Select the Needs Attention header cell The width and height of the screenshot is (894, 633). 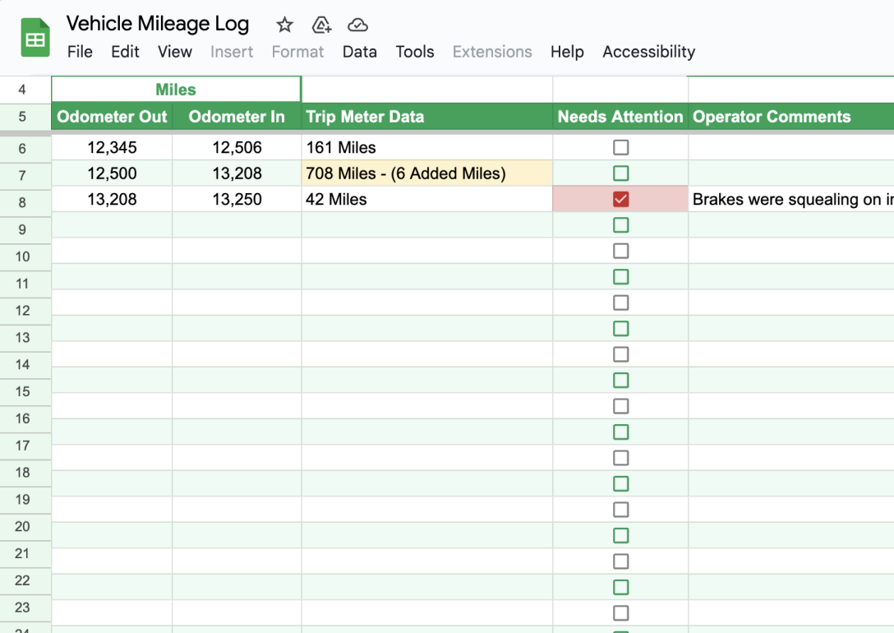[x=620, y=117]
